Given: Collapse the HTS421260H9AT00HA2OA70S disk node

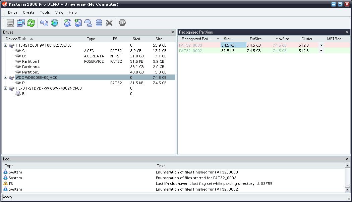Looking at the screenshot, I should coord(6,45).
